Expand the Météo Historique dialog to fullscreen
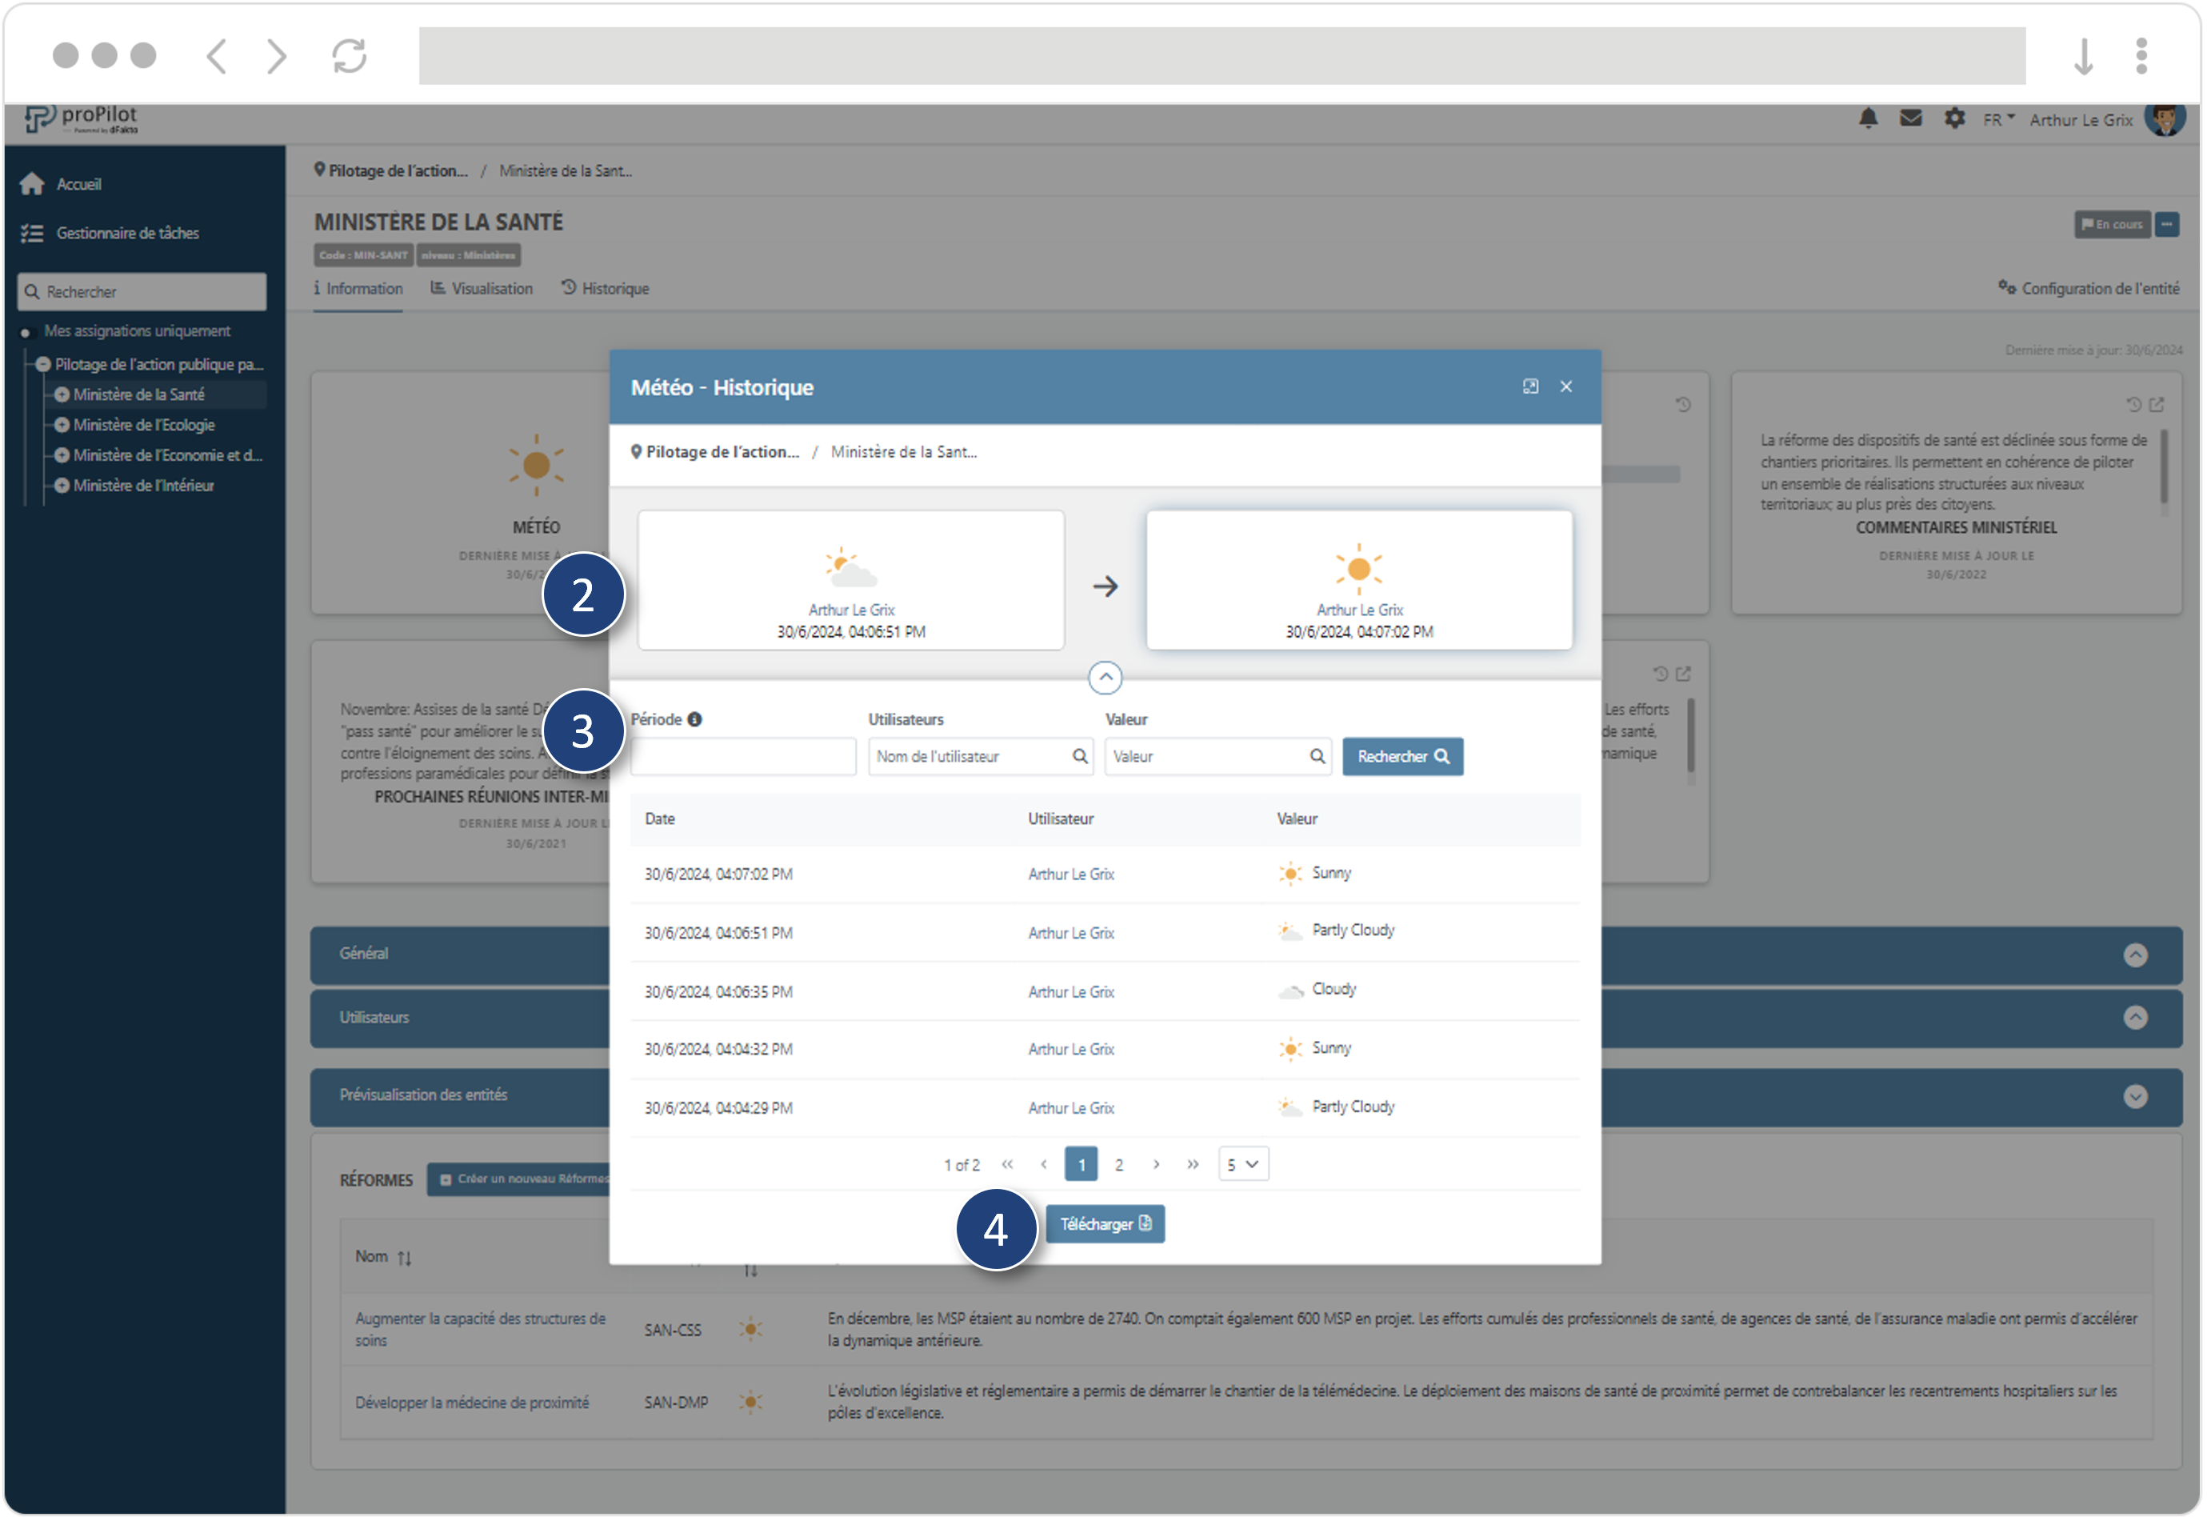Image resolution: width=2207 pixels, height=1521 pixels. click(x=1532, y=387)
